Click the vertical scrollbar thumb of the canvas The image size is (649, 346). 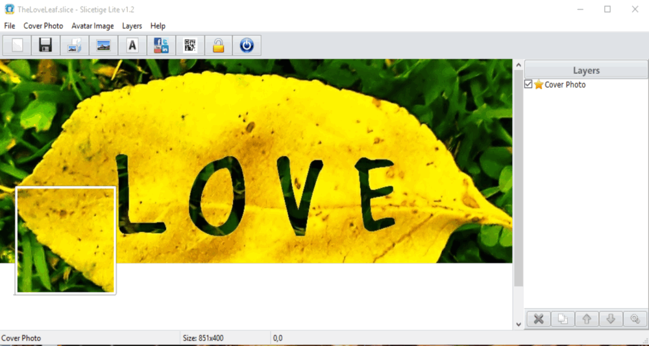coord(519,178)
